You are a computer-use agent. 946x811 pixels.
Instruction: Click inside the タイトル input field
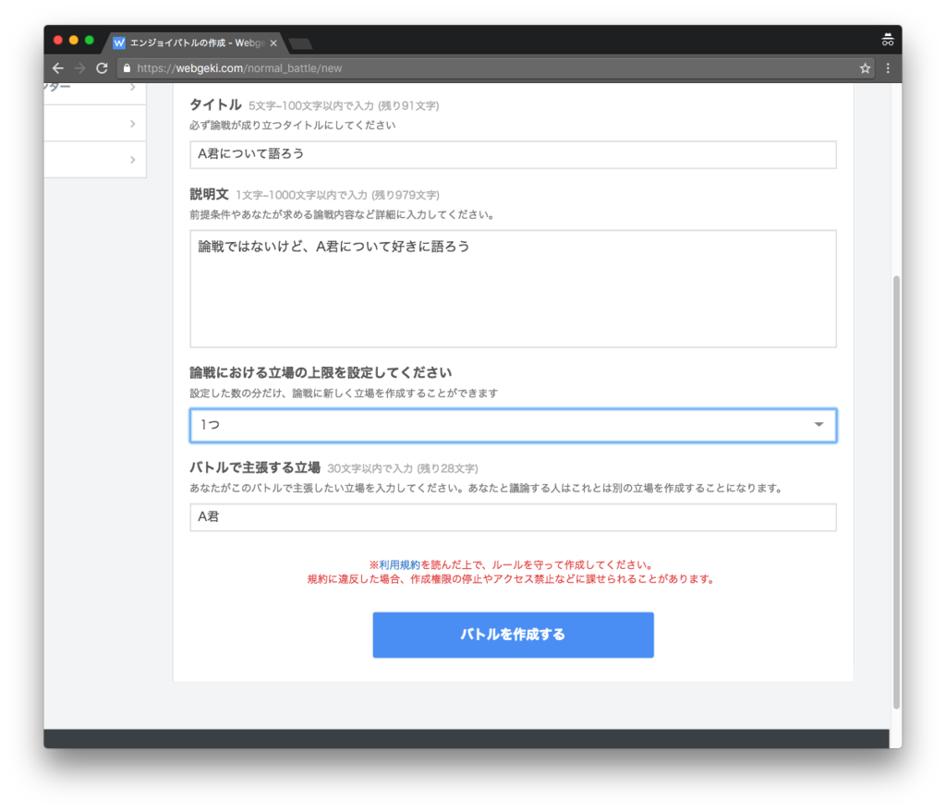click(513, 154)
